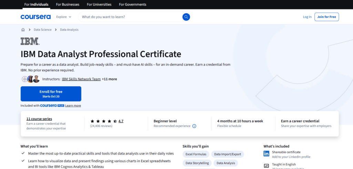Open the 11 course series link

[x=39, y=119]
